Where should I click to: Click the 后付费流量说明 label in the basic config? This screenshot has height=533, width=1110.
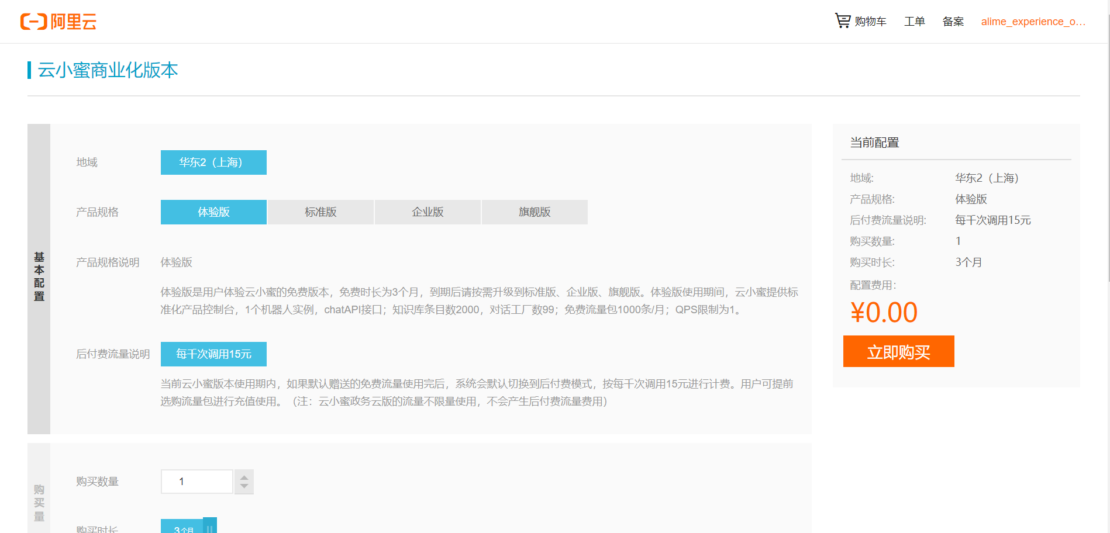(x=113, y=354)
